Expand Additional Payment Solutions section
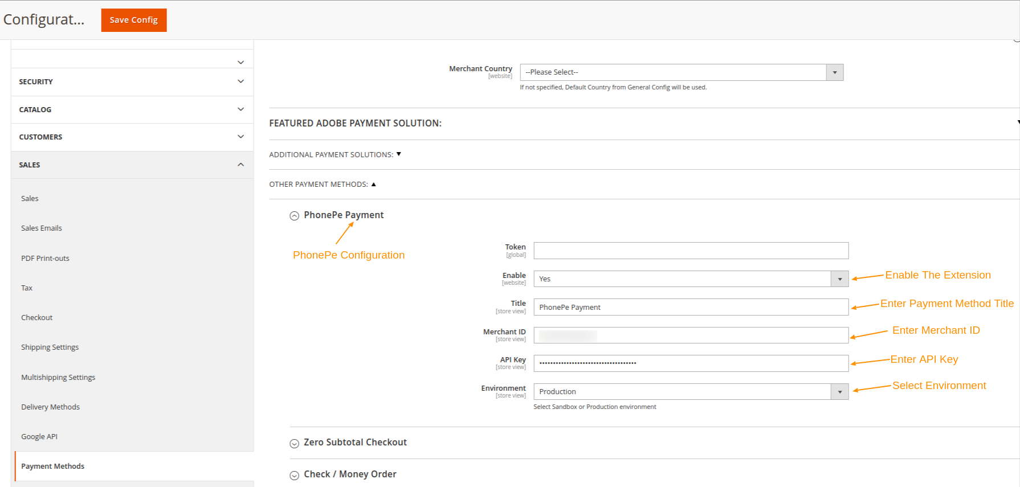 pyautogui.click(x=335, y=155)
